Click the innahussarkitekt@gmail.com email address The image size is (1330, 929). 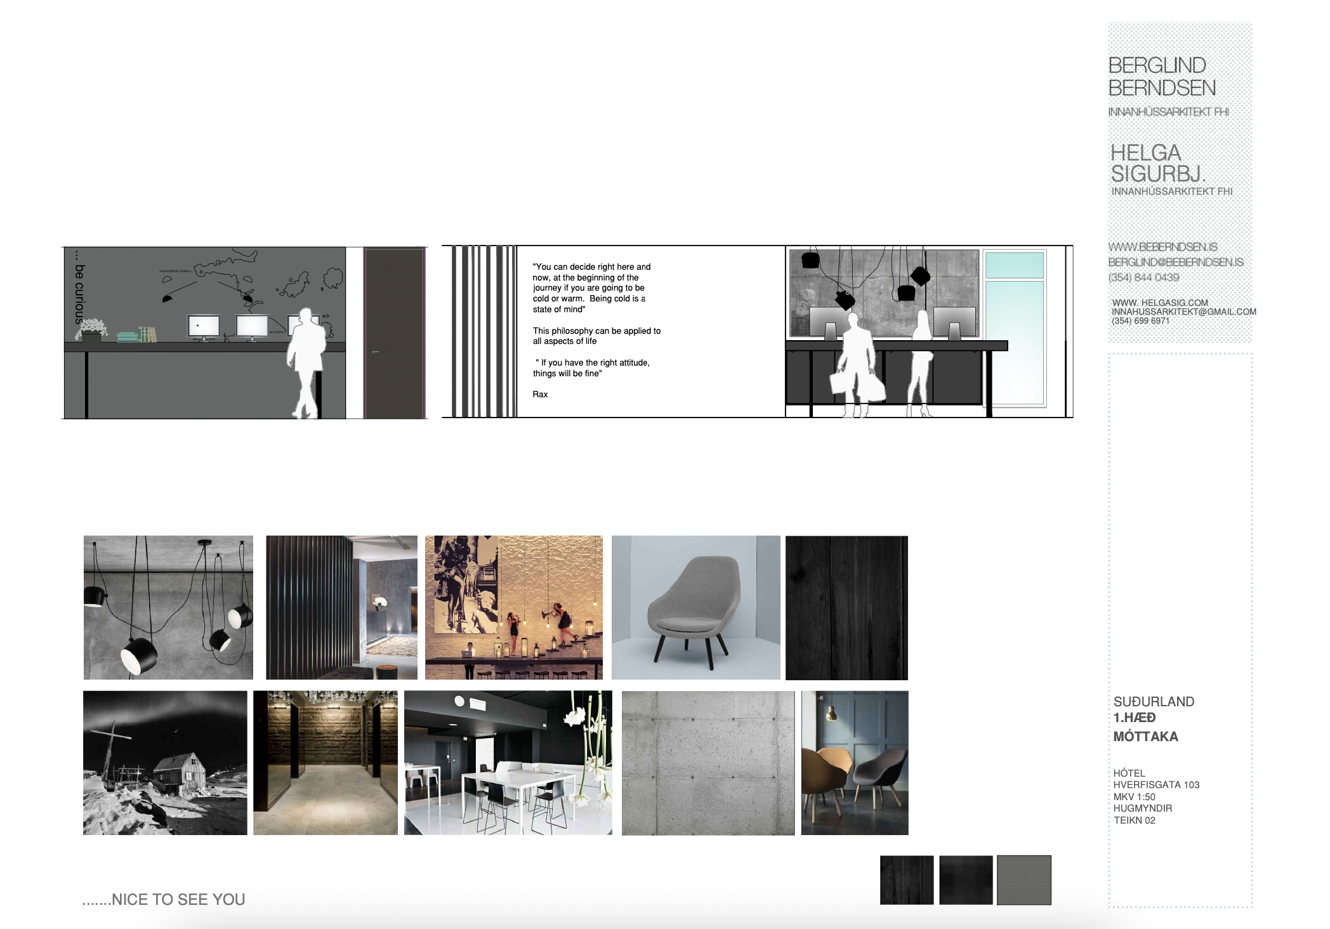click(x=1183, y=312)
